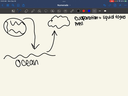The image size is (128, 96).
Task: Close editing with the X icon
Action: pos(120,5)
